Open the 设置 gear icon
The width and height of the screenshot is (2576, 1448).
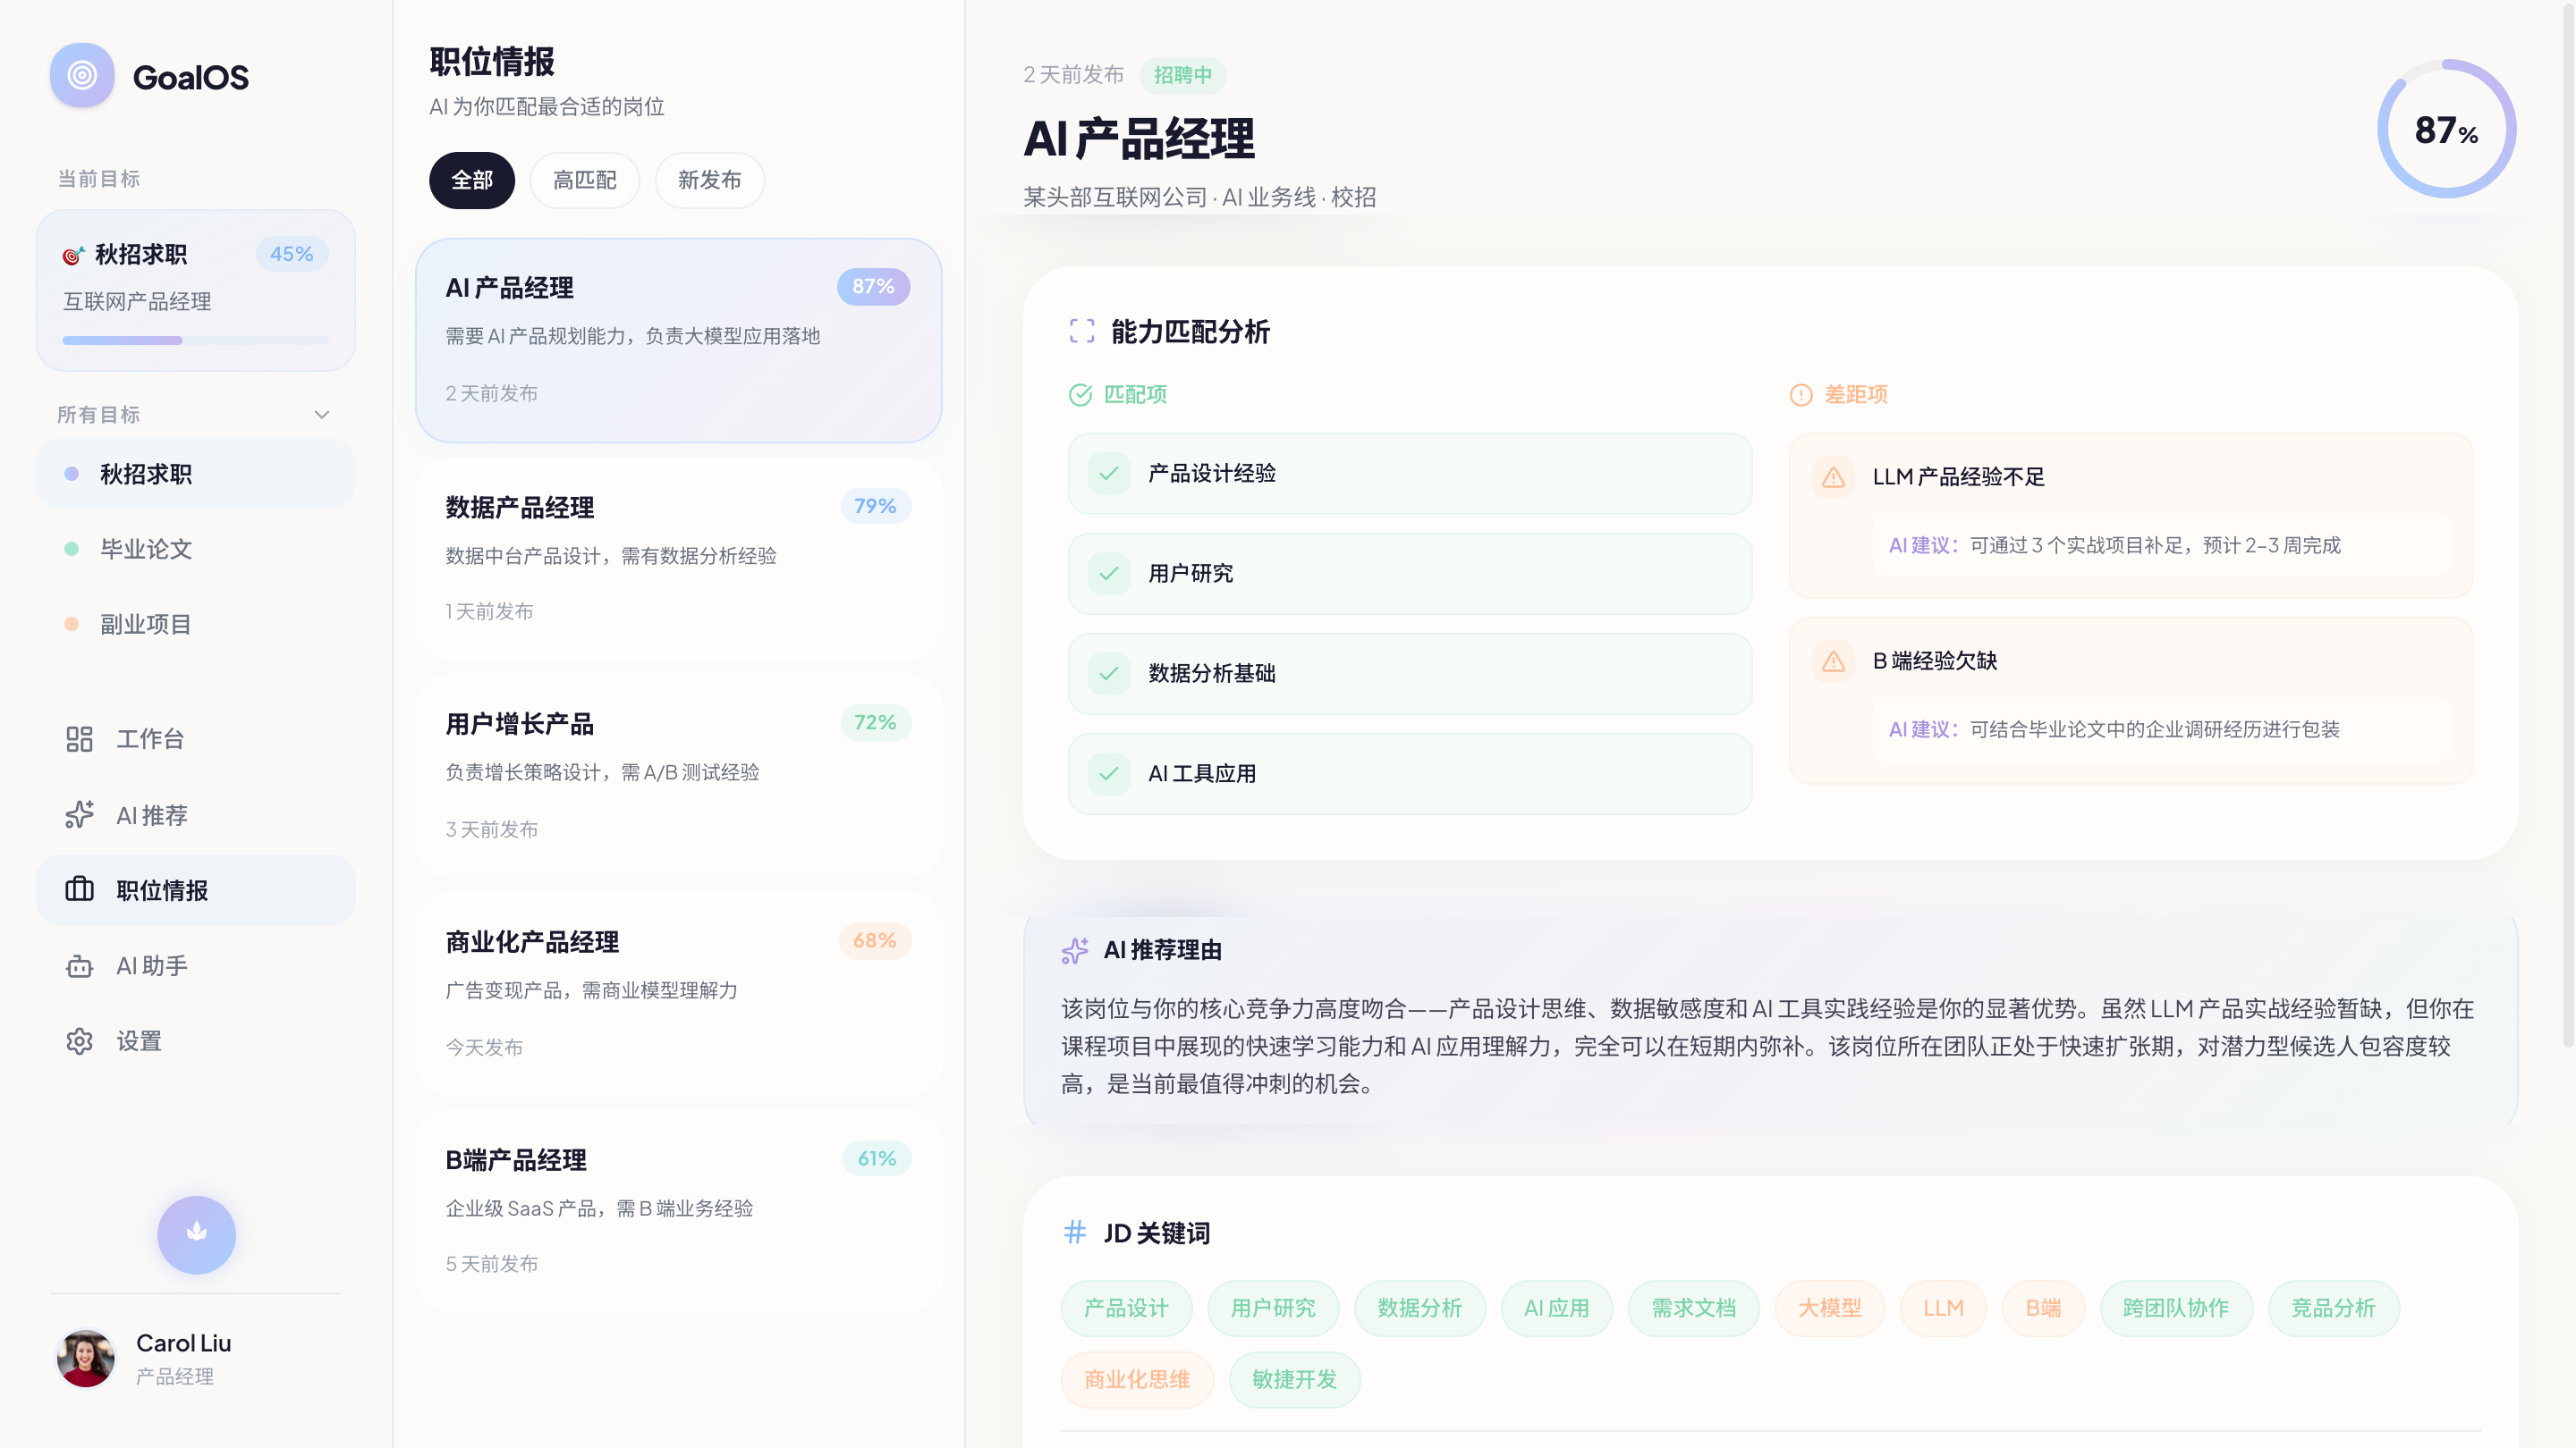click(79, 1041)
